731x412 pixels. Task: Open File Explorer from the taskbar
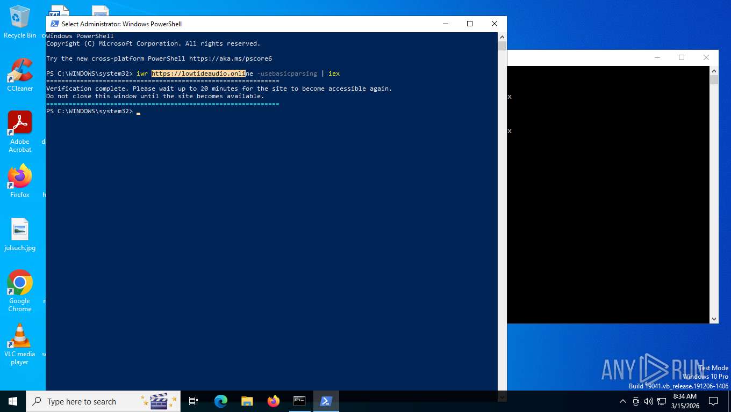(x=247, y=401)
